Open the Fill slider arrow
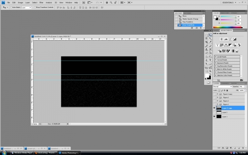The height and width of the screenshot is (155, 248). point(245,90)
